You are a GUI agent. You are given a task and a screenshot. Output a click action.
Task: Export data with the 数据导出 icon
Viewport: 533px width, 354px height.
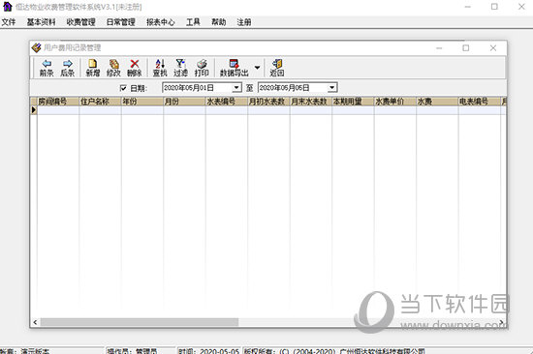click(235, 68)
